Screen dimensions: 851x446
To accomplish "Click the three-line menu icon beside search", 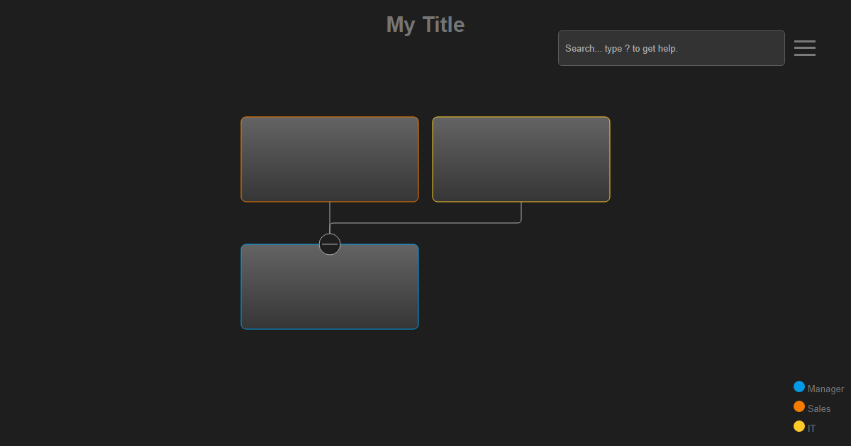I will coord(804,48).
